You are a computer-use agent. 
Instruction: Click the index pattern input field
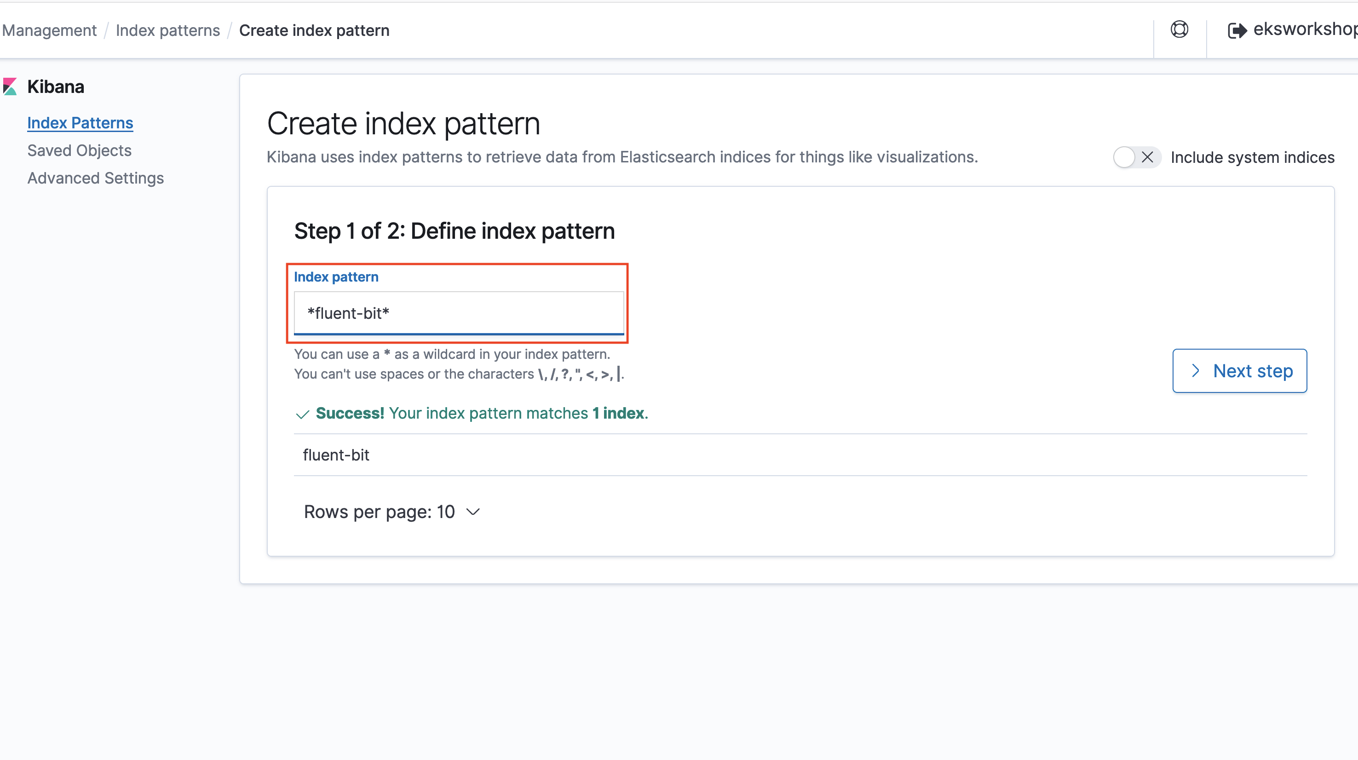[459, 312]
